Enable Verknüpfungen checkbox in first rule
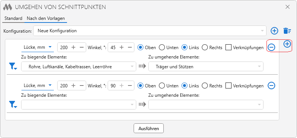297x138 pixels. [228, 48]
